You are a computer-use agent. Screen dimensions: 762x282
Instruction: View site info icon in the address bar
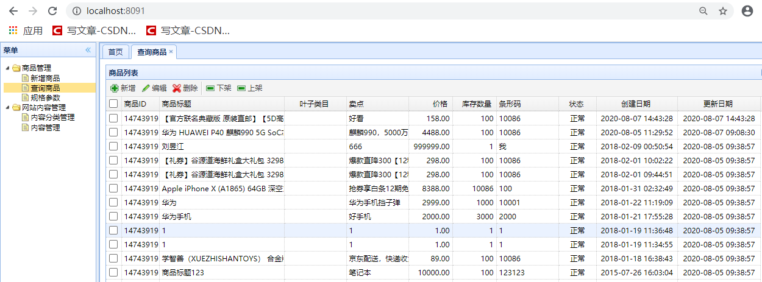[x=77, y=11]
